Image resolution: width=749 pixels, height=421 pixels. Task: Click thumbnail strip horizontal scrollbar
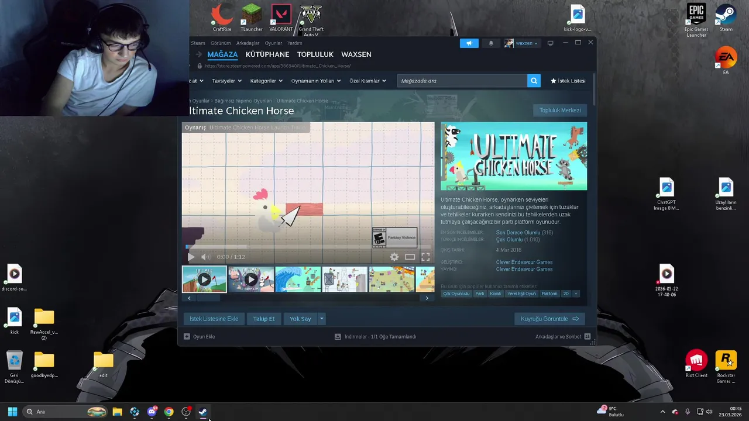pos(208,298)
